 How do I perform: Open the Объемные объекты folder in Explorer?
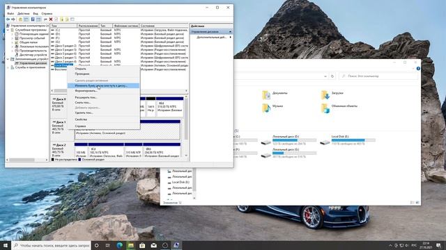(339, 108)
